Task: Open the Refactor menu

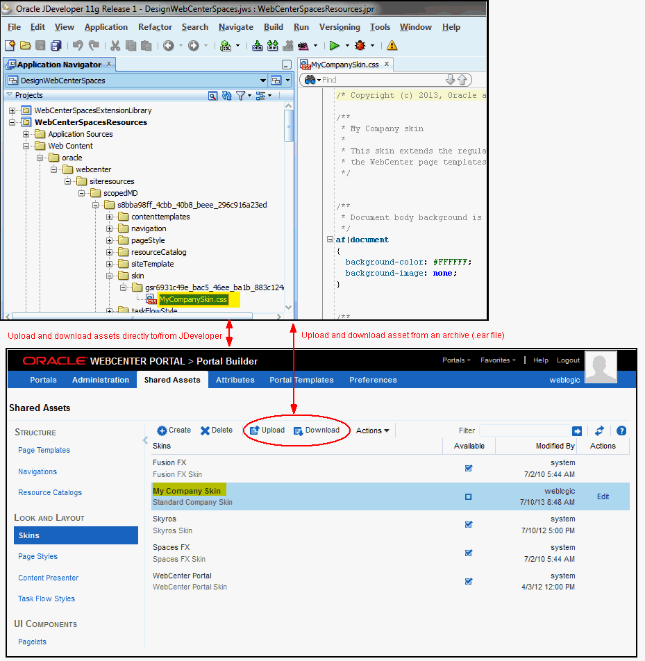Action: pos(155,27)
